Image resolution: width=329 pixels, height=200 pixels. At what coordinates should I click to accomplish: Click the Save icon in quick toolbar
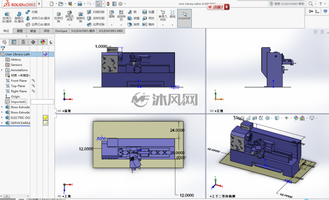point(70,4)
